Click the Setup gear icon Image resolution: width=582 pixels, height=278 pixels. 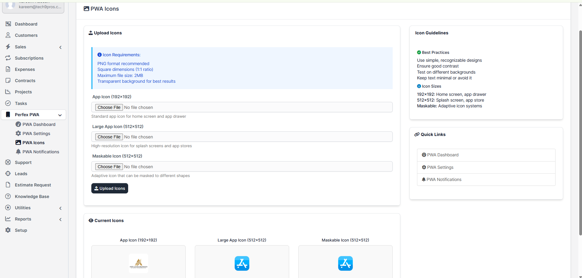8,230
